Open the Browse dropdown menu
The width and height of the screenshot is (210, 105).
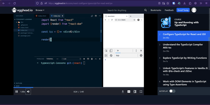point(40,10)
